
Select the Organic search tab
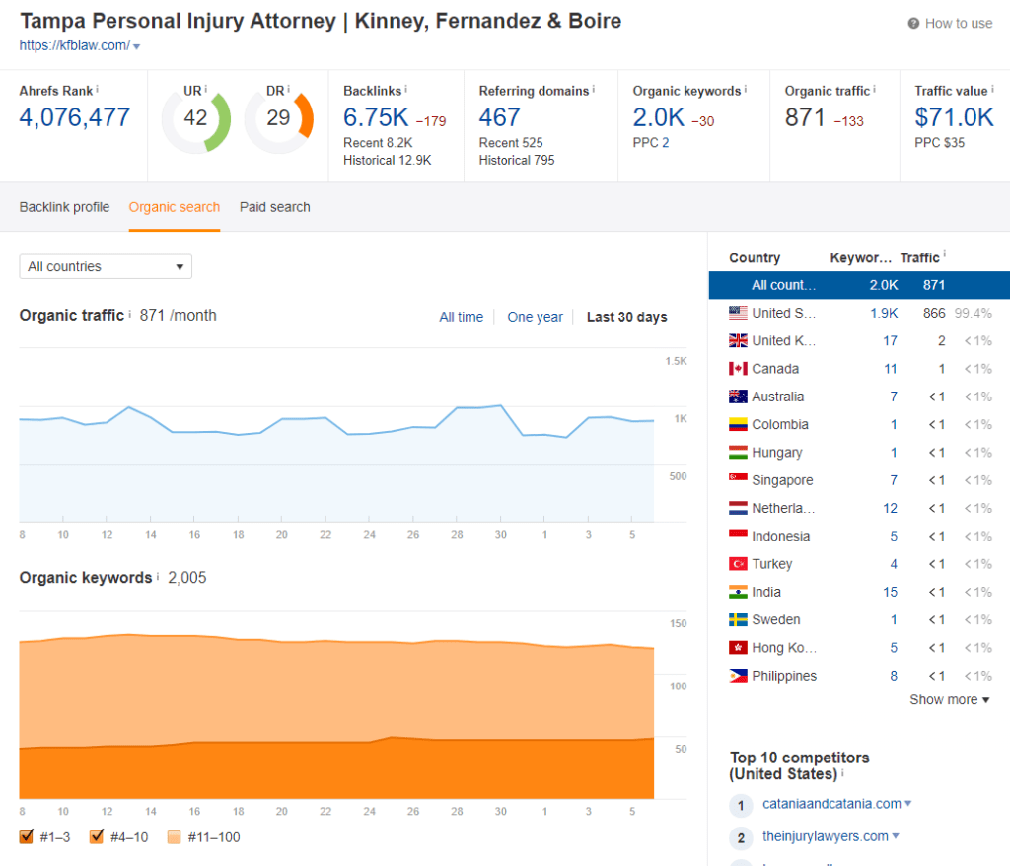175,207
